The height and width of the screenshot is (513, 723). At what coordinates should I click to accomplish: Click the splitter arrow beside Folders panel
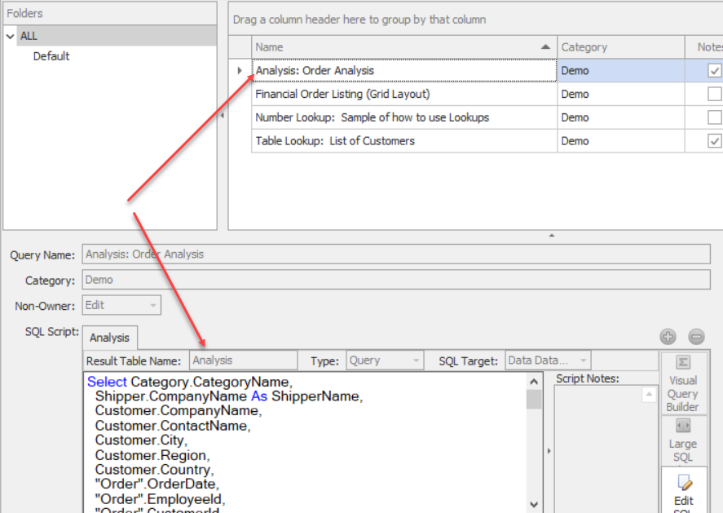[223, 116]
